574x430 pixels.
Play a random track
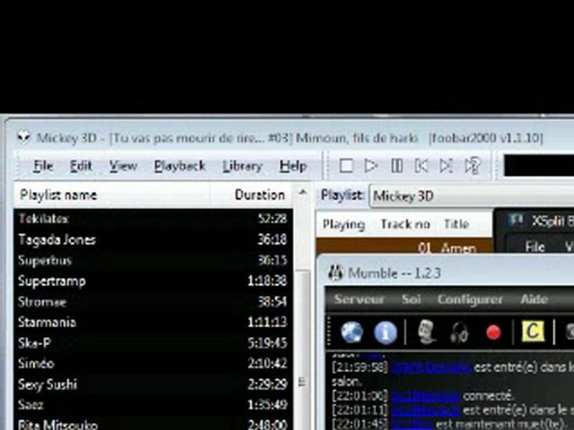pyautogui.click(x=472, y=165)
